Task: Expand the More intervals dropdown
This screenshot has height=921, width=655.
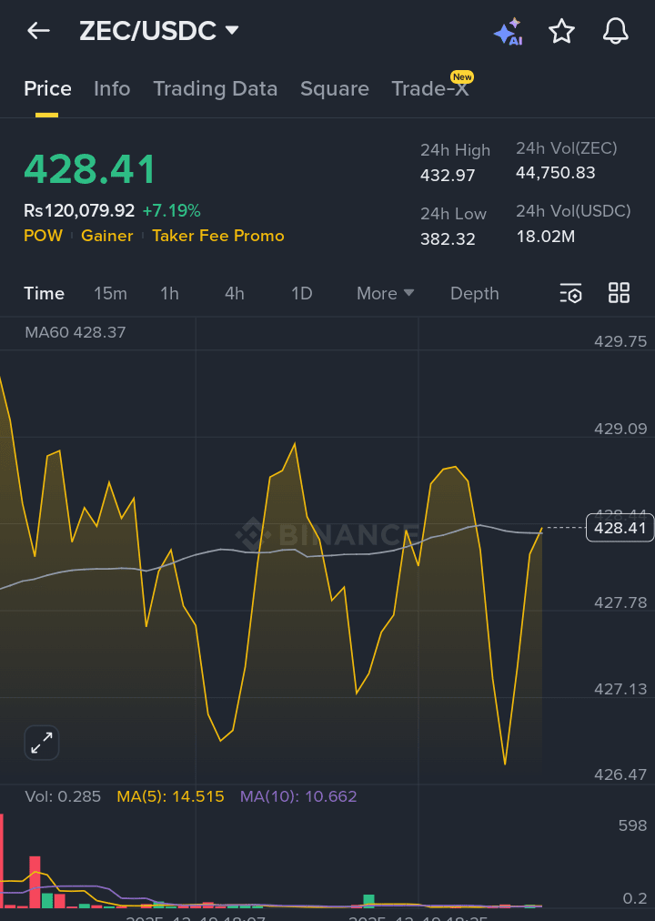Action: 385,293
